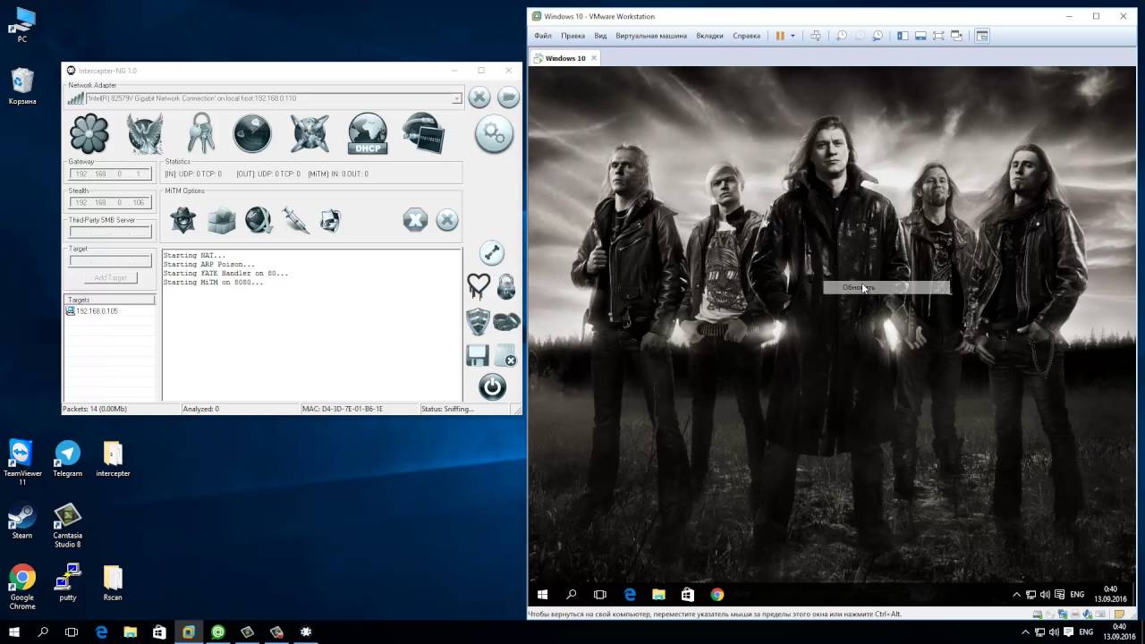Click the Targets column header
The image size is (1145, 644).
(x=109, y=300)
